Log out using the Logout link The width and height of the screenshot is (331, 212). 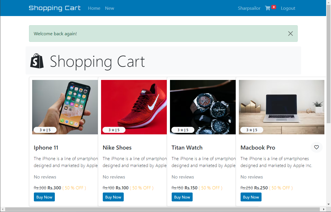pos(288,8)
